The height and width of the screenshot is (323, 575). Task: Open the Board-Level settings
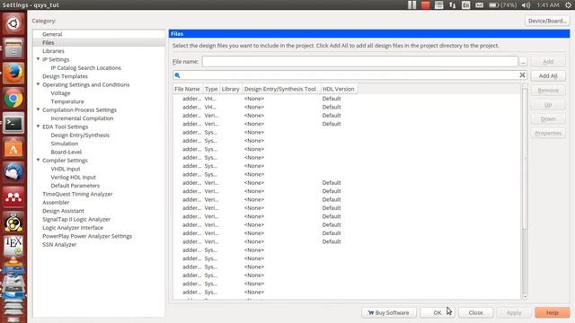[66, 152]
